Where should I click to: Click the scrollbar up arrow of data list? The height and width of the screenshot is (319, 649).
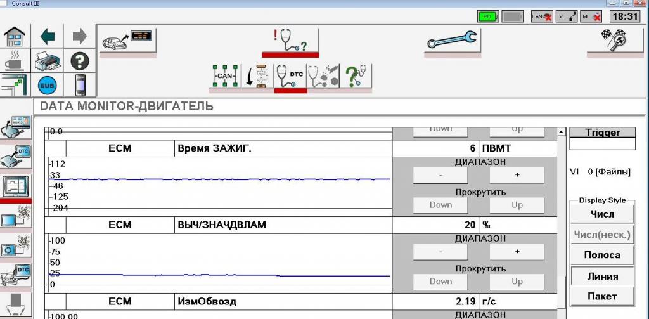click(x=562, y=132)
